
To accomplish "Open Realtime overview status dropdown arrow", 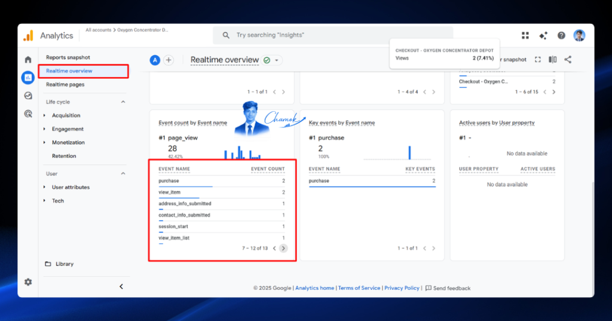I will [x=277, y=60].
